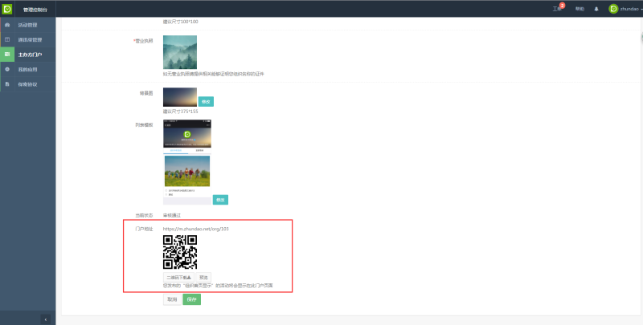Click the 通讯录管理 sidebar icon
This screenshot has height=325, width=643.
point(7,39)
